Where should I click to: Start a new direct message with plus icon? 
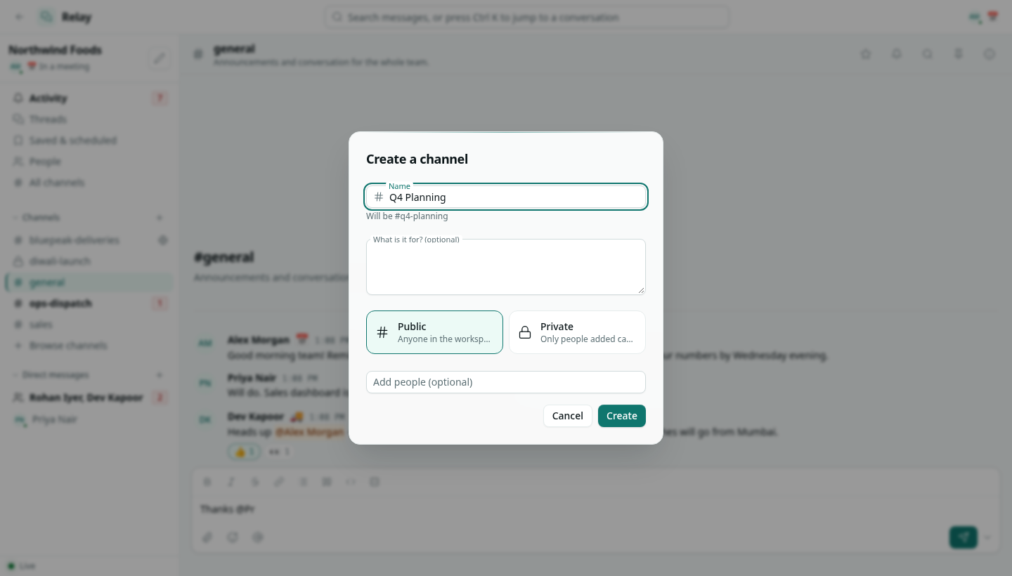(x=160, y=375)
